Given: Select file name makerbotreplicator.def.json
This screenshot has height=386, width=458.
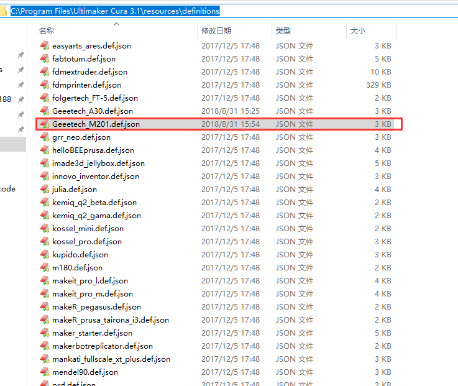Looking at the screenshot, I should pos(103,346).
